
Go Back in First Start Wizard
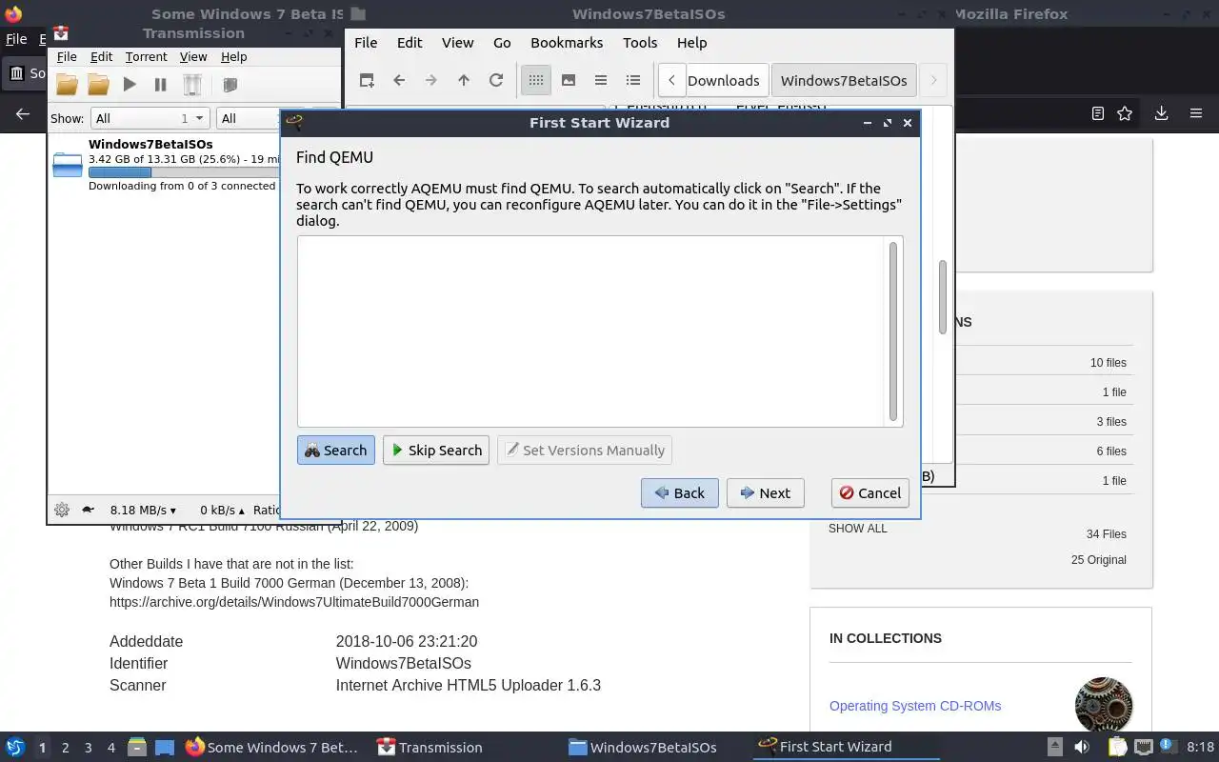pos(680,493)
